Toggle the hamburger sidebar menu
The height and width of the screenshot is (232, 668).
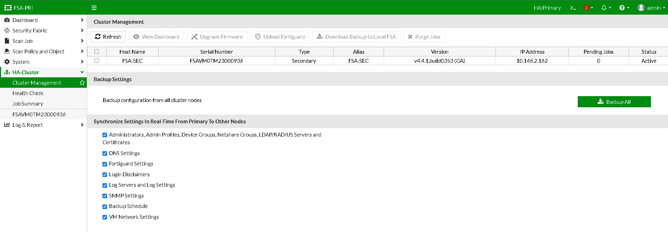pos(94,7)
